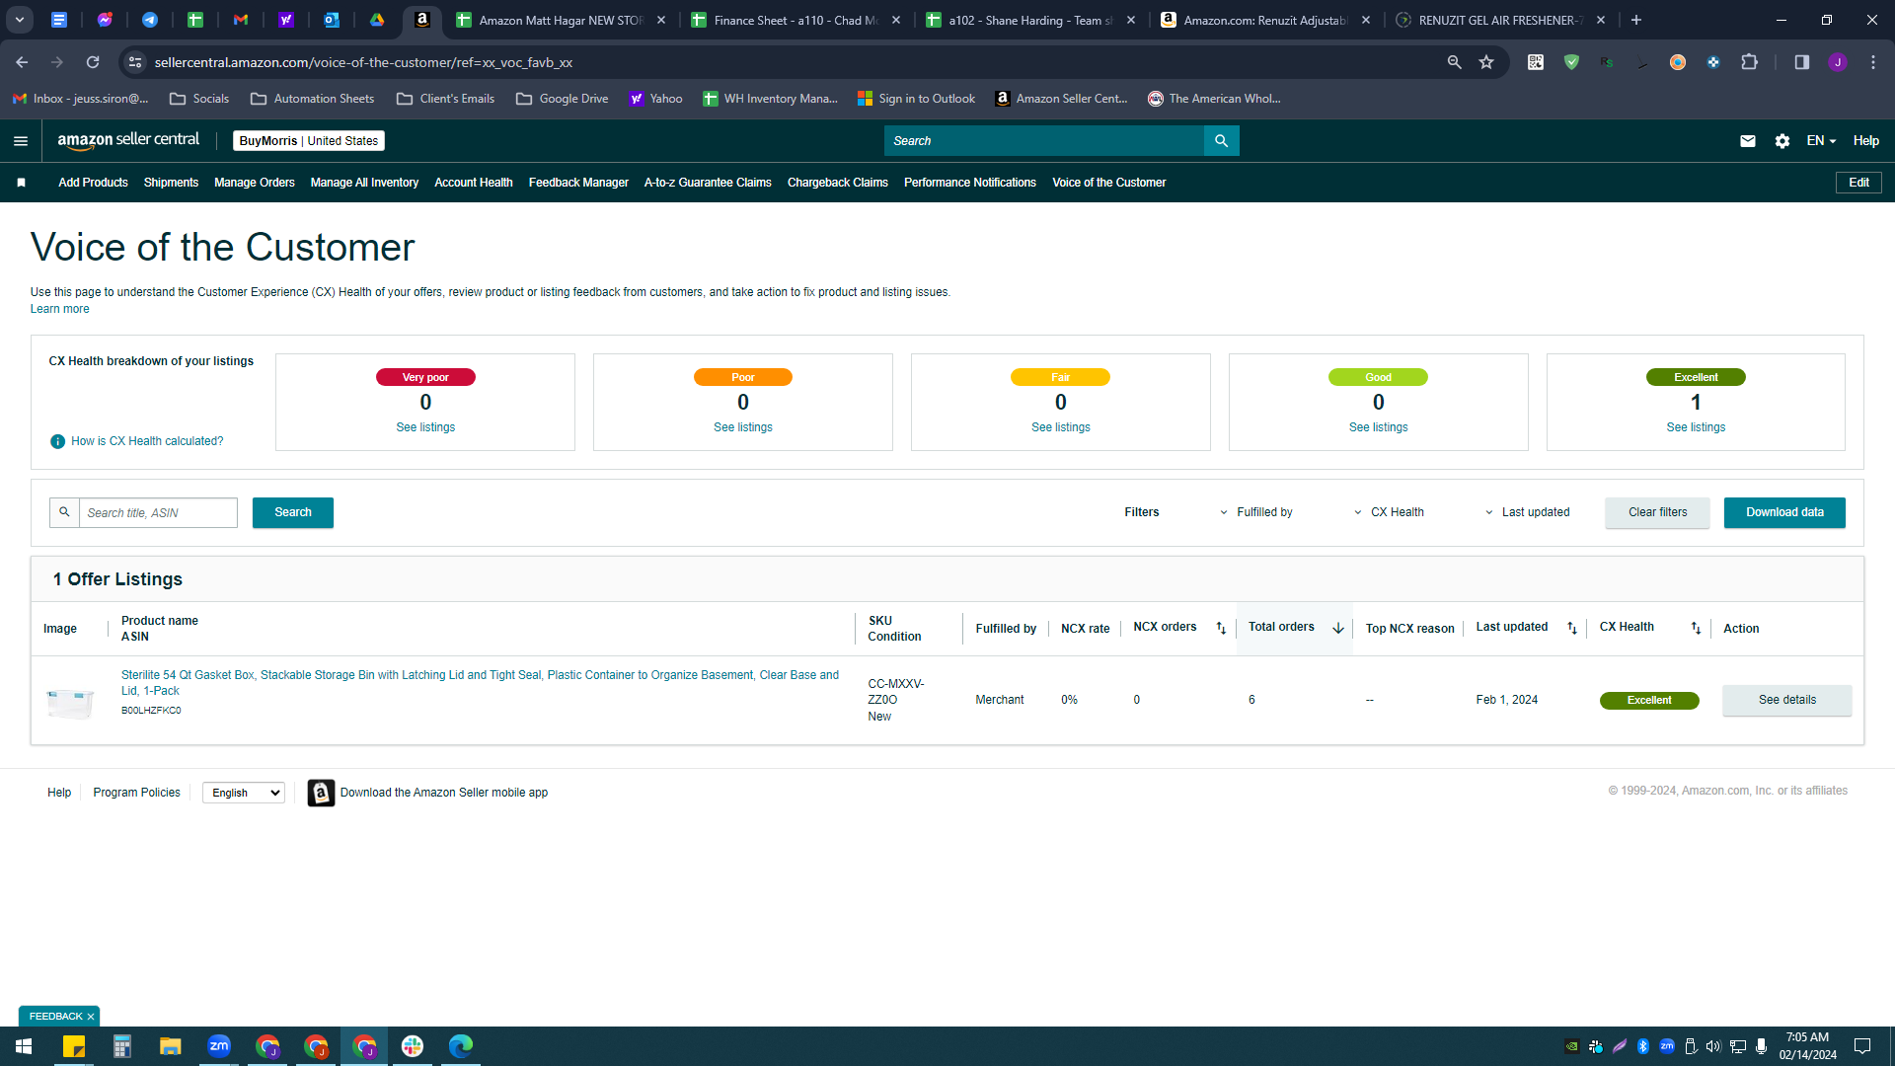Viewport: 1895px width, 1066px height.
Task: Click the Amazon Seller Central logo
Action: (x=128, y=140)
